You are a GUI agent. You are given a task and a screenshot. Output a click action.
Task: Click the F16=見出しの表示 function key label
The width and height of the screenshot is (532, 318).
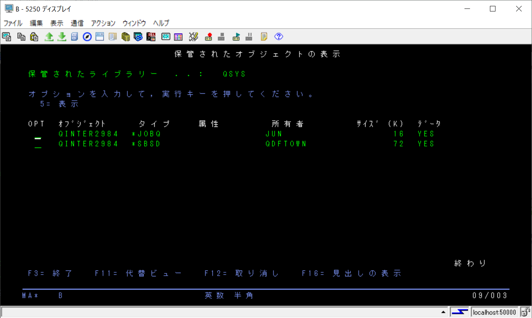tap(352, 273)
